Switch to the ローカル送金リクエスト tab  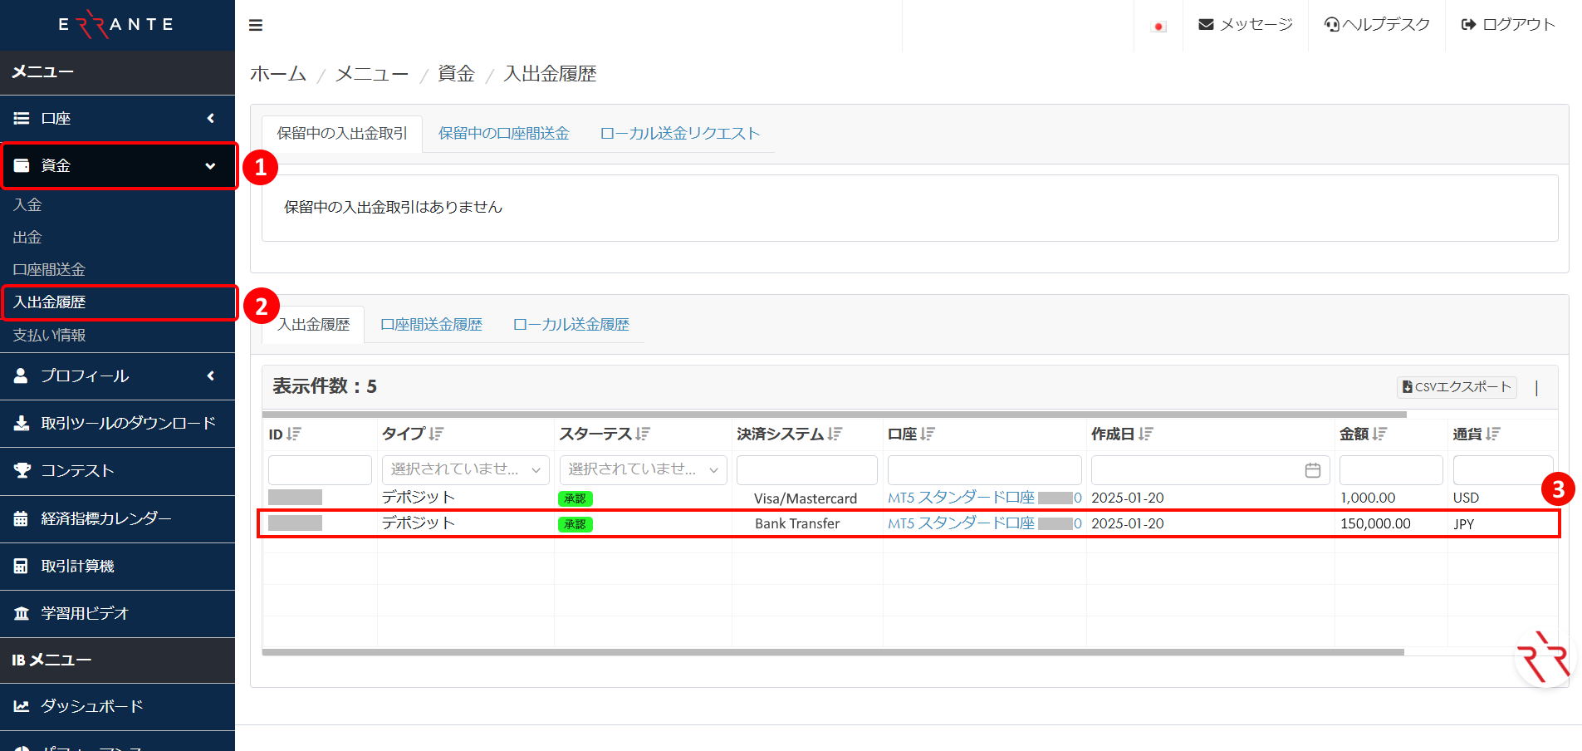679,133
